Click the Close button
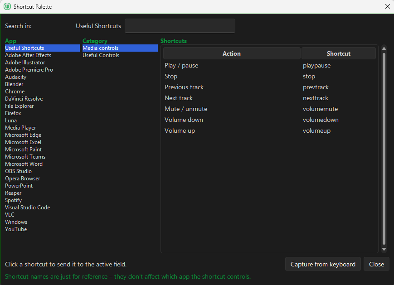The height and width of the screenshot is (285, 394). 376,264
